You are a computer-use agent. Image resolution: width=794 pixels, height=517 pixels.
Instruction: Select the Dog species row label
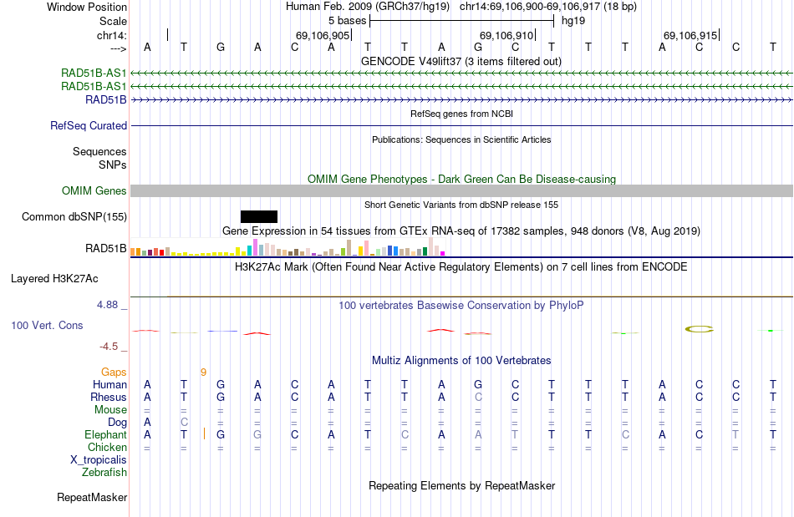pos(117,423)
